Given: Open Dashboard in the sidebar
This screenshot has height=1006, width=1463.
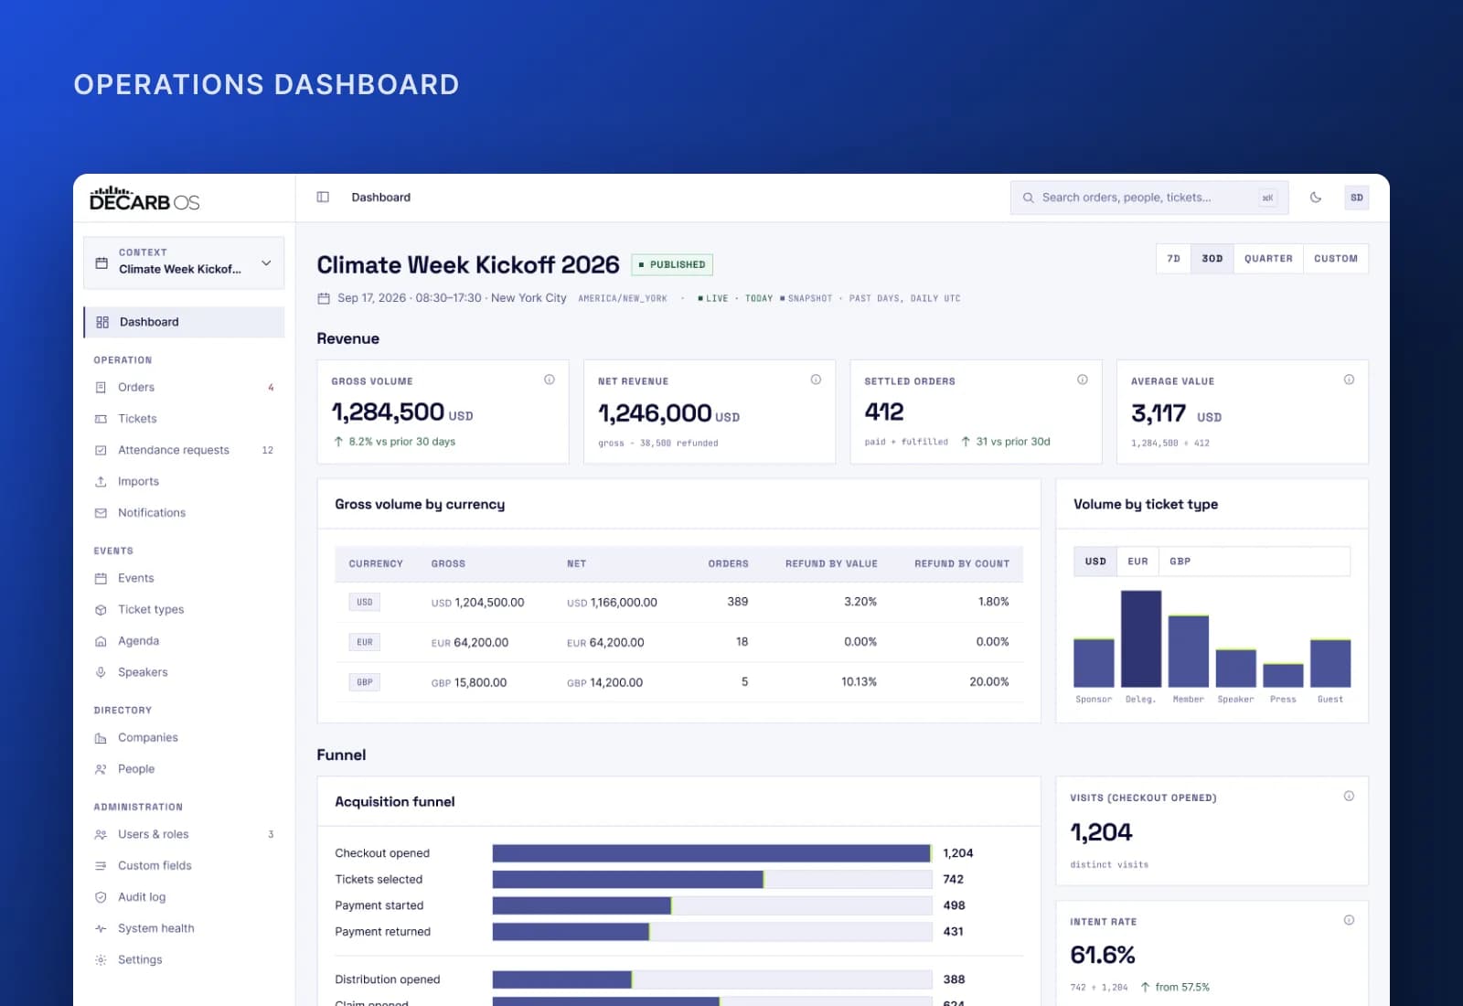Looking at the screenshot, I should [184, 322].
